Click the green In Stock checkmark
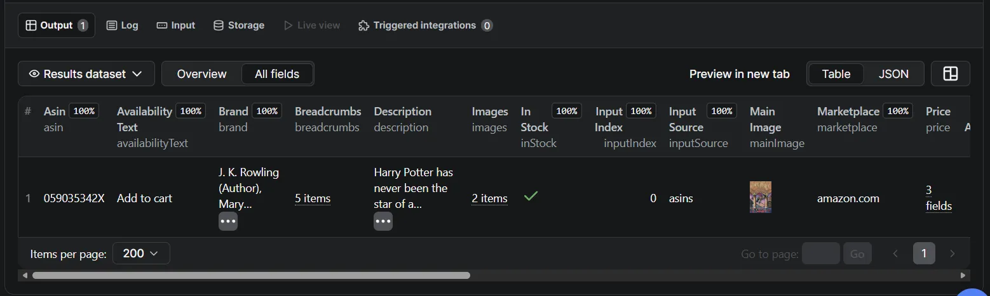The height and width of the screenshot is (296, 990). point(531,196)
